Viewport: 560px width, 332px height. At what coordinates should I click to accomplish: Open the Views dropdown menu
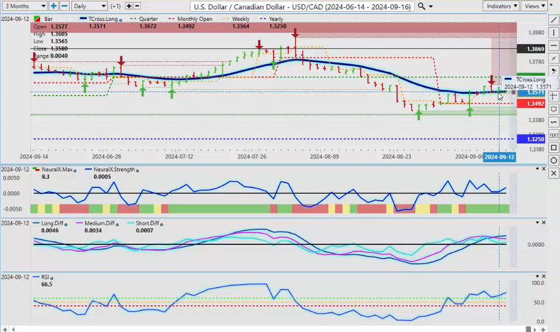[534, 6]
